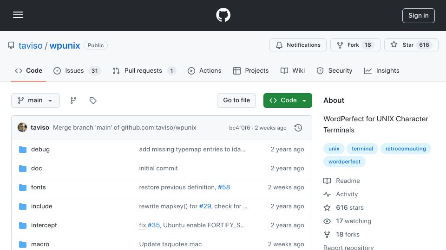Screen dimensions: 446x250
Task: Select the unix topic tag
Action: point(334,149)
